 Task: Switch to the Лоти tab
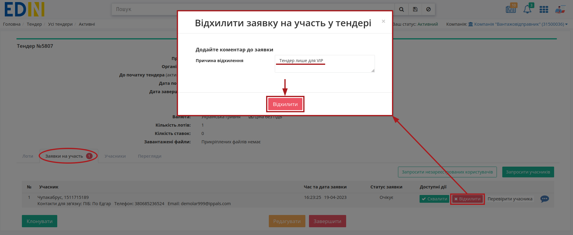pyautogui.click(x=28, y=156)
